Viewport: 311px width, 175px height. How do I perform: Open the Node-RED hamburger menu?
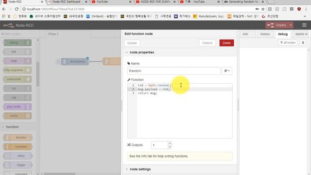(304, 25)
